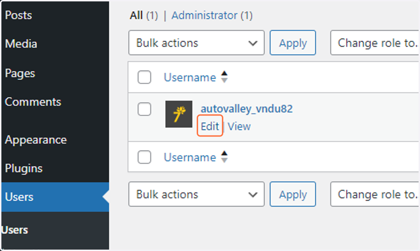Click the autovalley_vndu82 user avatar image
The image size is (420, 251).
[179, 114]
